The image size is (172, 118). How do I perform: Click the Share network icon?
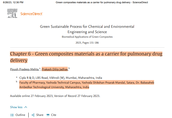coord(33,115)
